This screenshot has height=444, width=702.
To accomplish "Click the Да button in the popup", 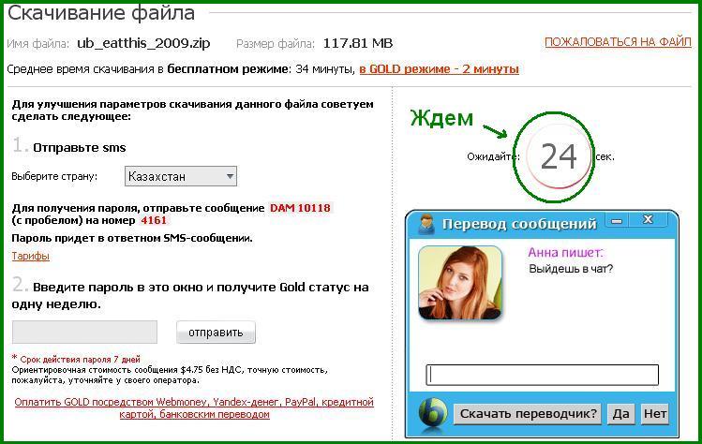I will point(620,413).
